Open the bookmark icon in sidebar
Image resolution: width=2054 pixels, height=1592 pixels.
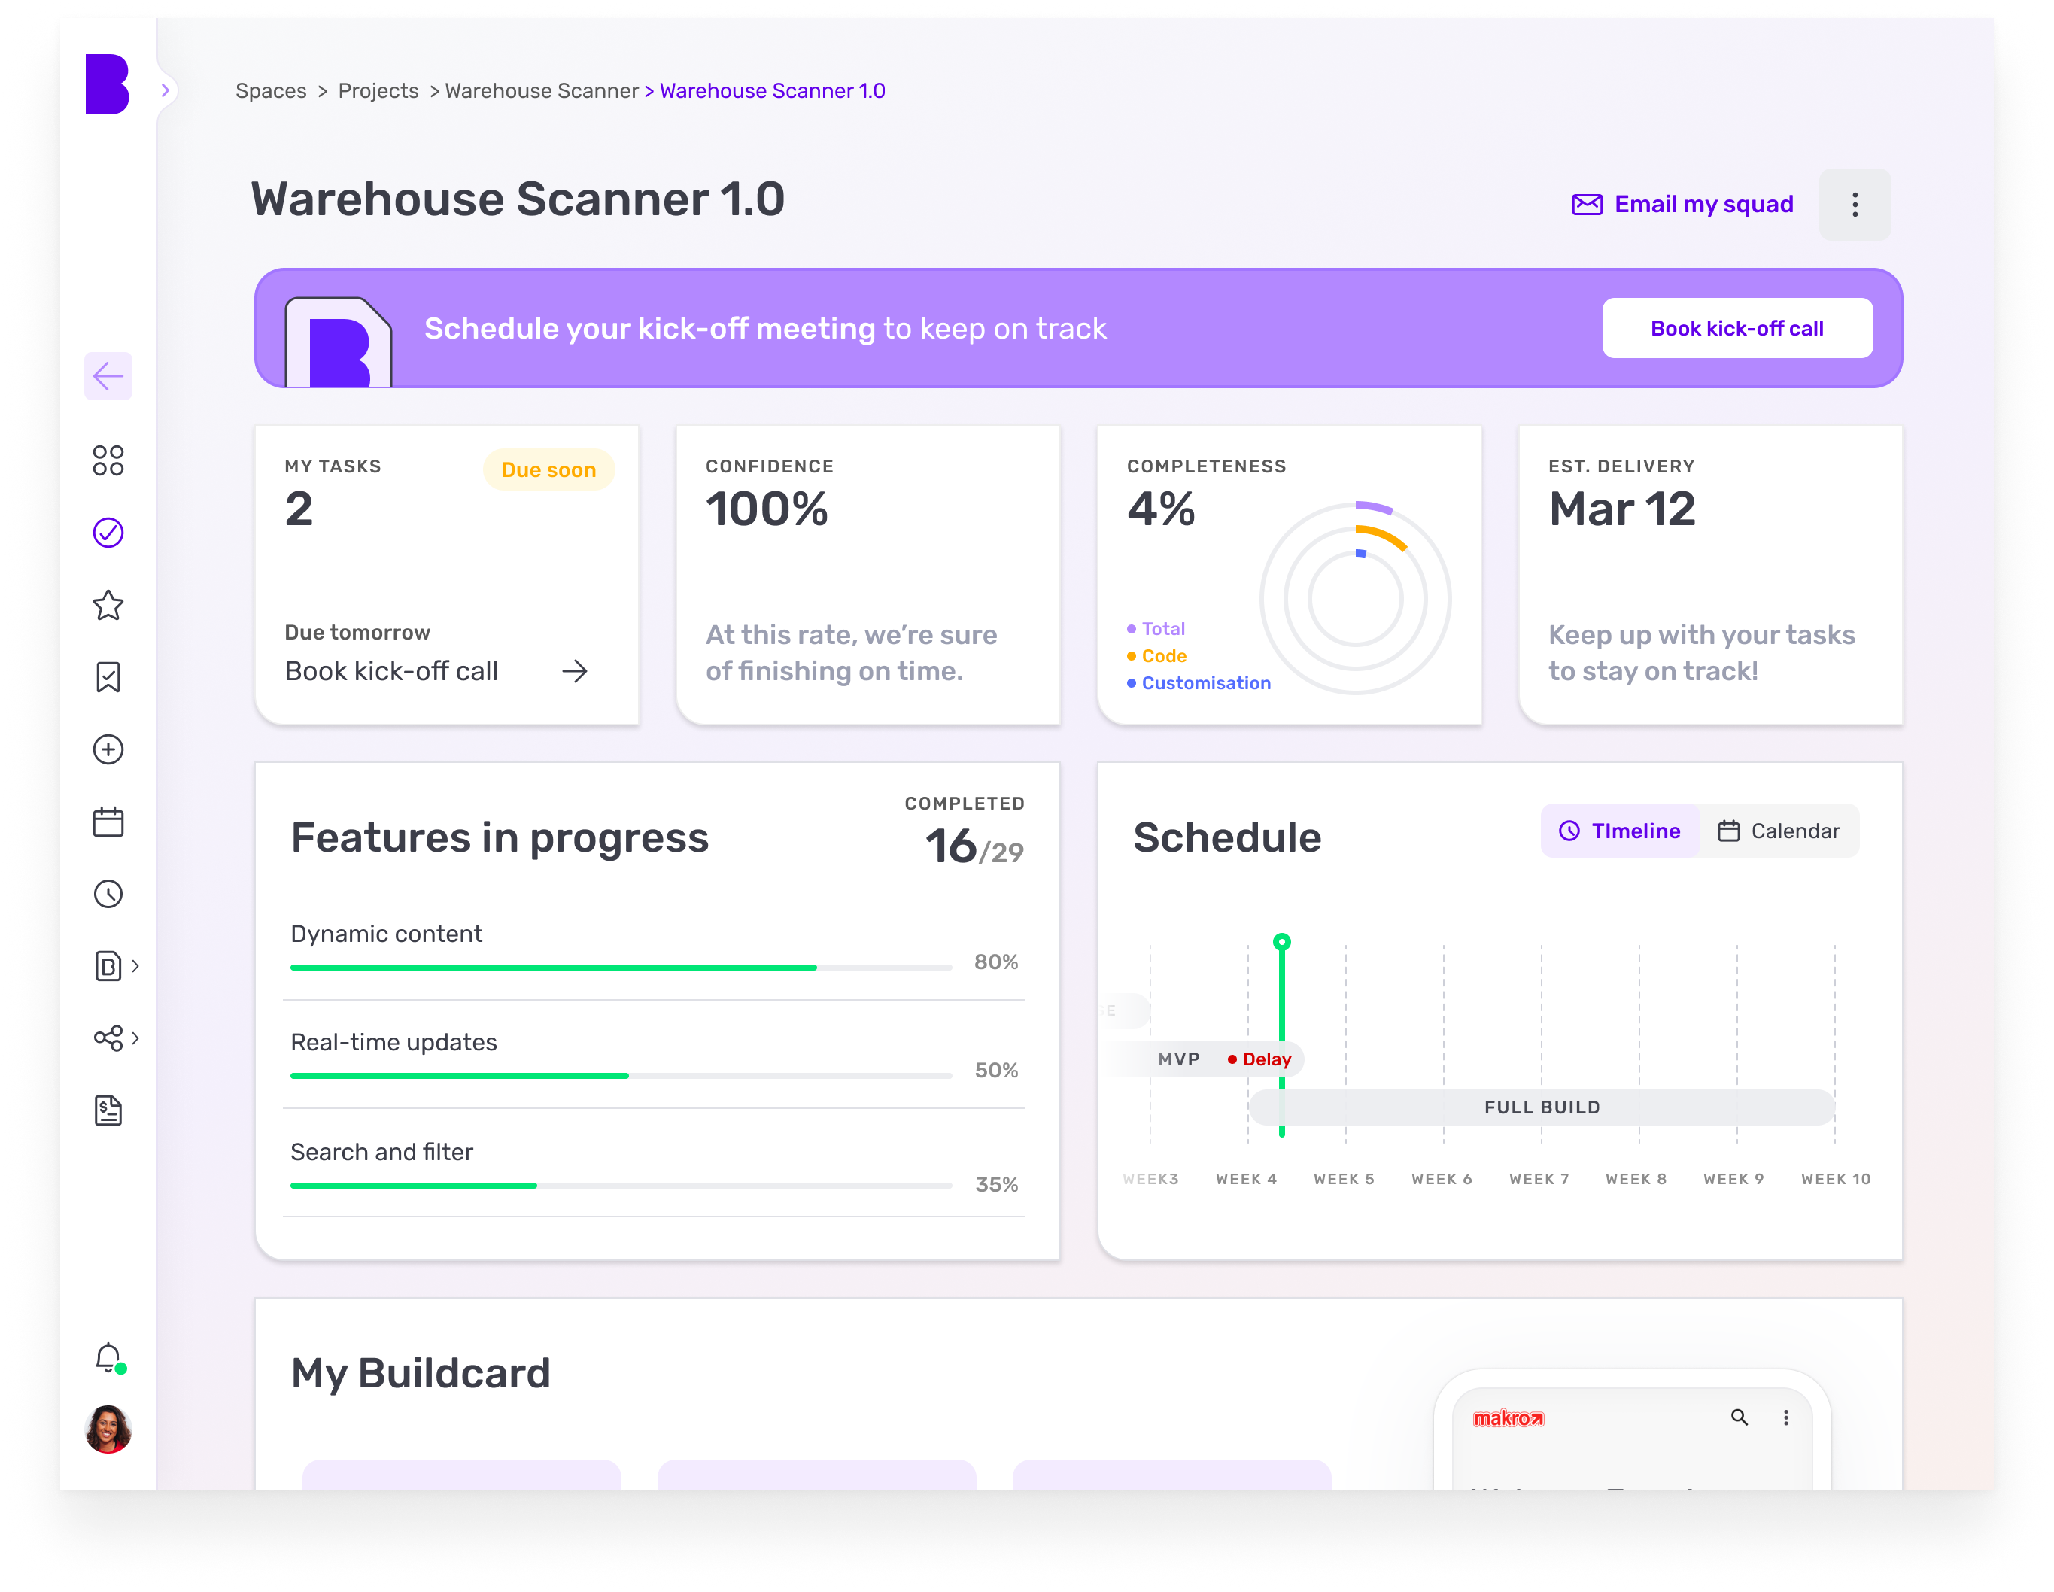(108, 677)
